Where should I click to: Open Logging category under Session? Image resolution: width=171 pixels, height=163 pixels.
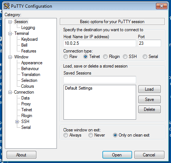click(28, 28)
